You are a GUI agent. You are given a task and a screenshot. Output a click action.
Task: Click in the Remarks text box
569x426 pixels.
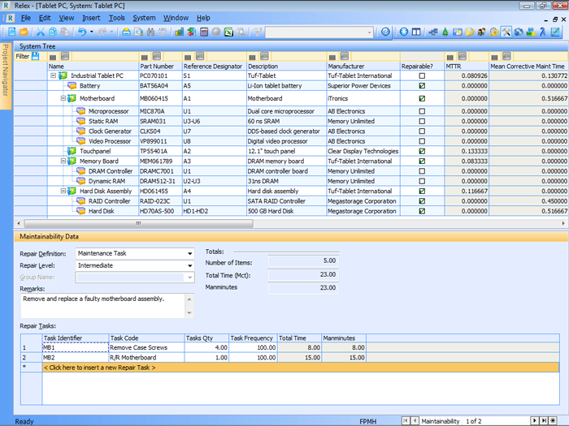point(104,305)
